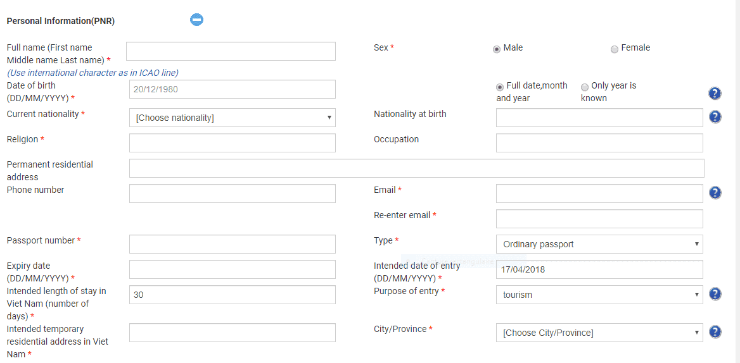
Task: Open help icon next to City/Province dropdown
Action: click(x=715, y=332)
